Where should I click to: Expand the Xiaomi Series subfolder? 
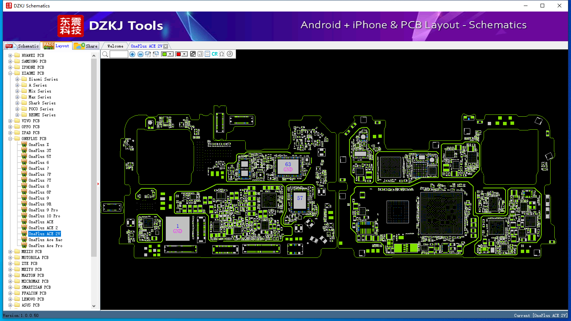point(17,79)
